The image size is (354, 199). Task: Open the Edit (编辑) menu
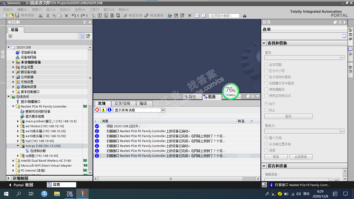pos(22,10)
